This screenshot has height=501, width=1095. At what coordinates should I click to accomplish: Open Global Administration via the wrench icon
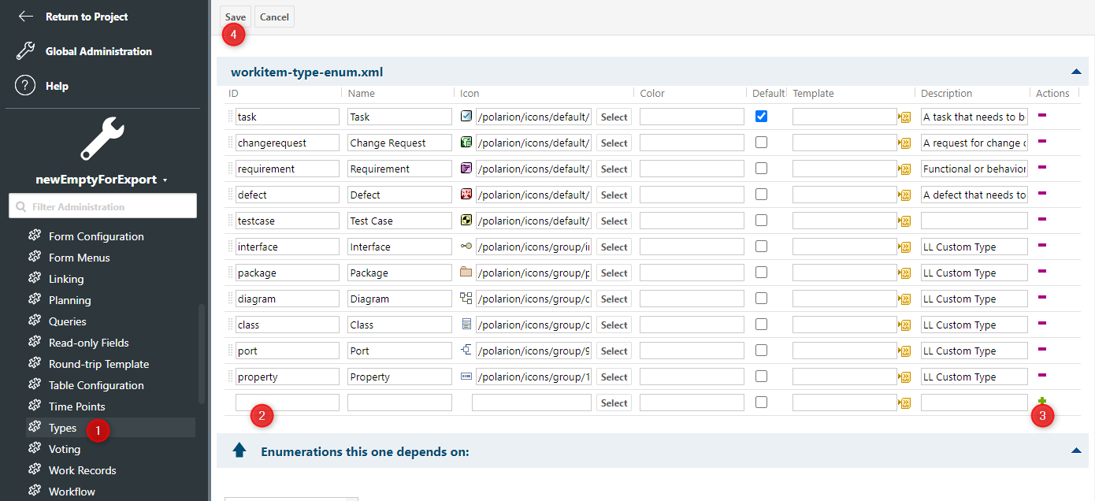pos(24,50)
